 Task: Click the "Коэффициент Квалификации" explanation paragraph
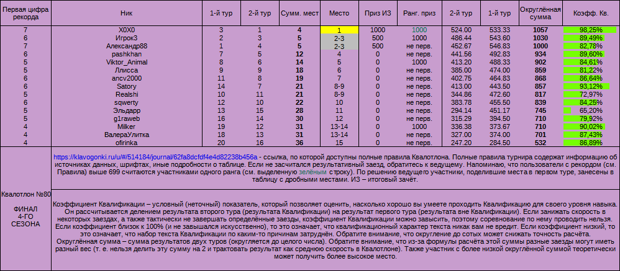pyautogui.click(x=335, y=230)
